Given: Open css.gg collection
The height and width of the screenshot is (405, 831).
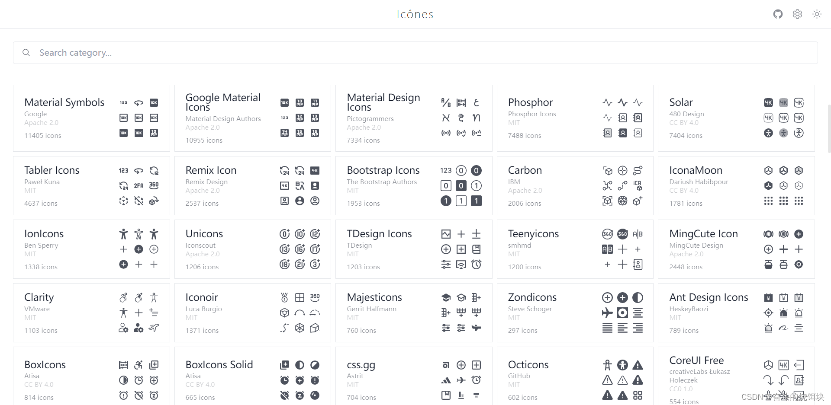Looking at the screenshot, I should pos(414,376).
